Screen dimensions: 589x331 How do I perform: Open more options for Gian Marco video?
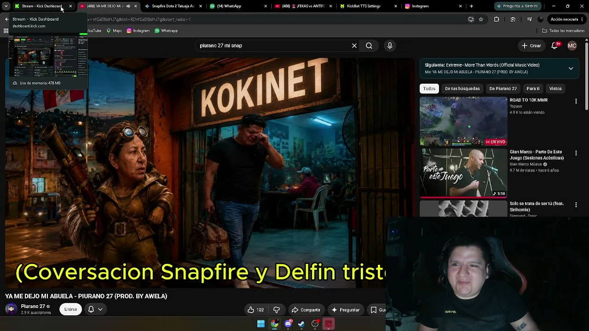[576, 153]
